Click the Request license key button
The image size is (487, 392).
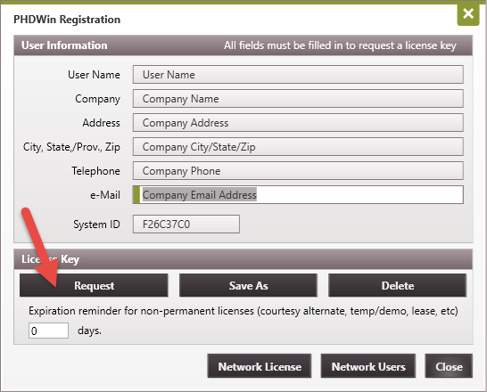point(94,285)
